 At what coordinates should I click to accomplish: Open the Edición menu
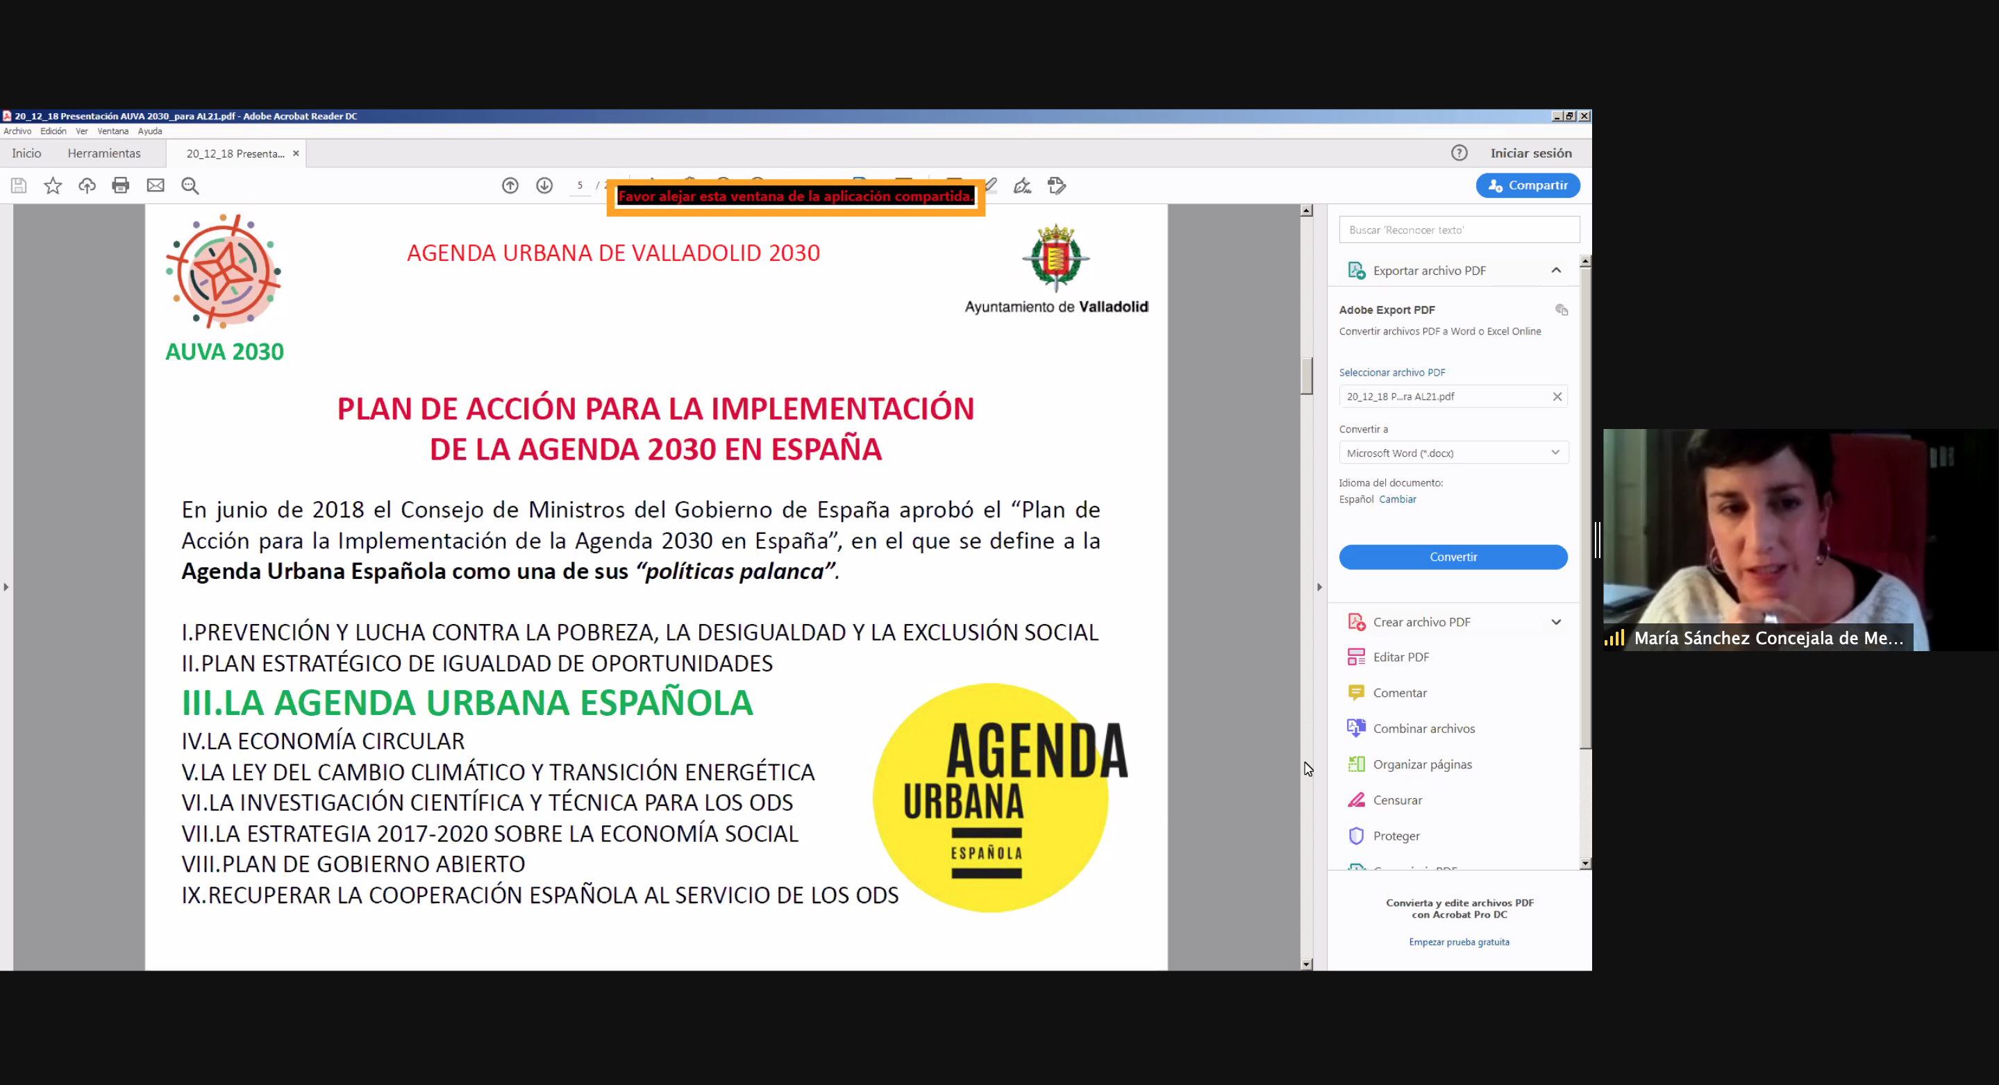click(53, 131)
